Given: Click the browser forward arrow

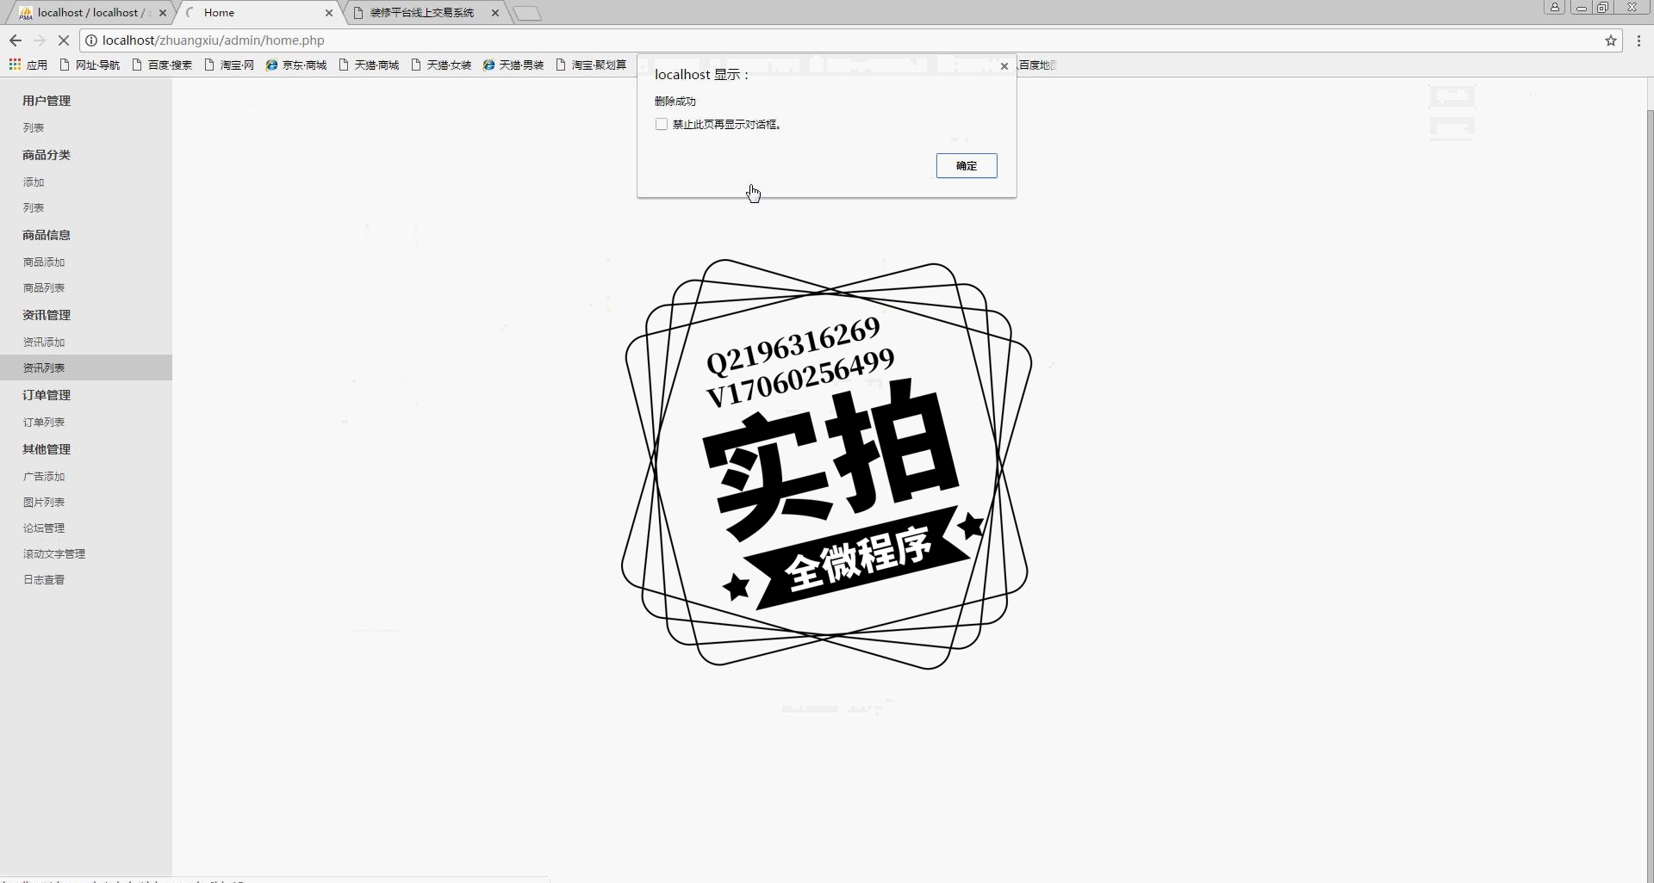Looking at the screenshot, I should pyautogui.click(x=40, y=40).
